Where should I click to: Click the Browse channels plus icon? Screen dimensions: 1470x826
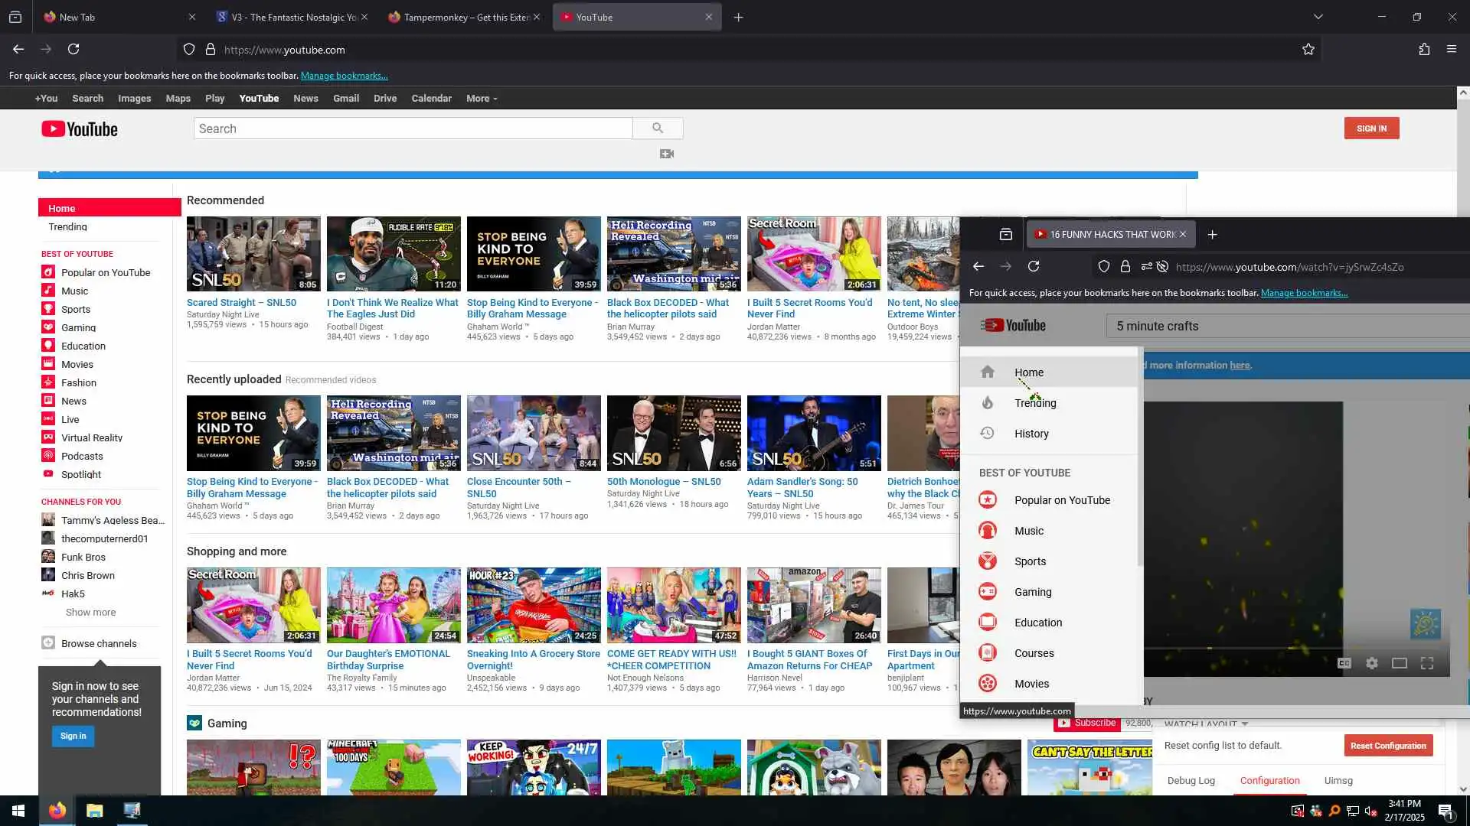48,643
